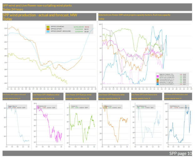This screenshot has height=160, width=195.
Task: Click the orange Prevailing Wind legend swatch
Action: [158, 81]
